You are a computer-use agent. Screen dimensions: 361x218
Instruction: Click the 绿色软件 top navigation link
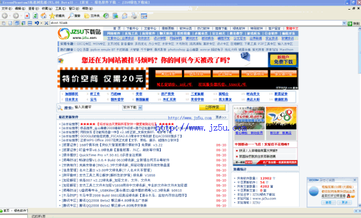pos(239,28)
